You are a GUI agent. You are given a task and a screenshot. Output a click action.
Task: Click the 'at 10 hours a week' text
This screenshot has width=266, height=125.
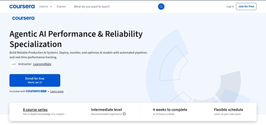163,114
